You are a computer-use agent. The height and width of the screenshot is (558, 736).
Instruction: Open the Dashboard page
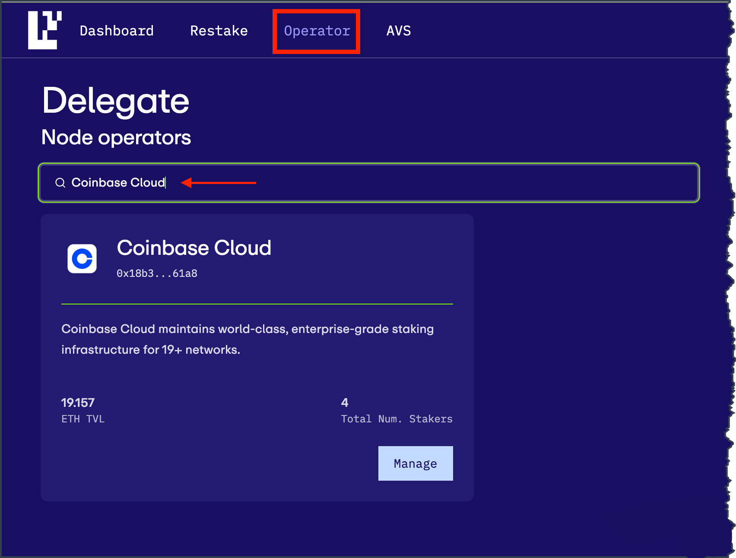coord(117,31)
